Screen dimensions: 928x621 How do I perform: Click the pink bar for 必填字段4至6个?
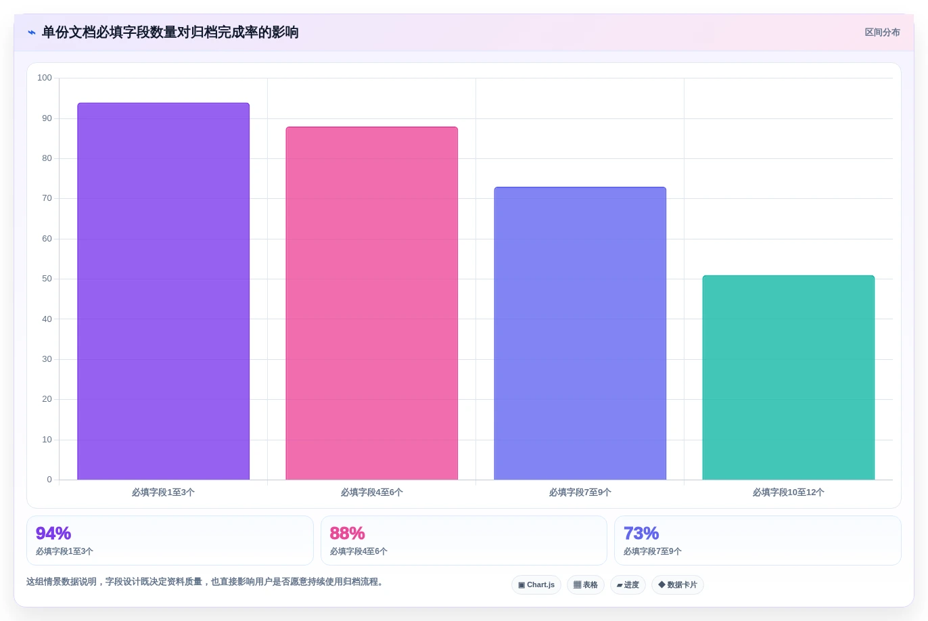pyautogui.click(x=372, y=303)
